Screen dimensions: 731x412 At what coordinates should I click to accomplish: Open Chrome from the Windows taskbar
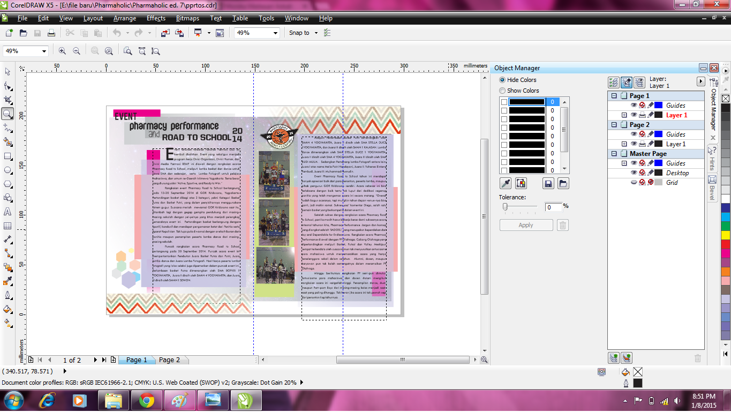coord(146,400)
